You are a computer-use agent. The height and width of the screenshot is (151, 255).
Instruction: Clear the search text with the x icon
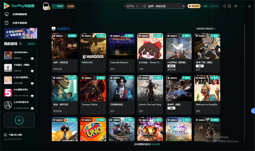pyautogui.click(x=183, y=6)
